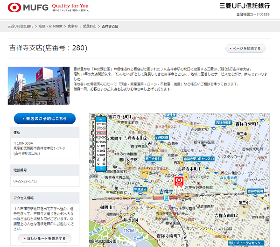Click the red MUFG branch marker on the map
Viewport: 280px width, 247px height.
179,181
